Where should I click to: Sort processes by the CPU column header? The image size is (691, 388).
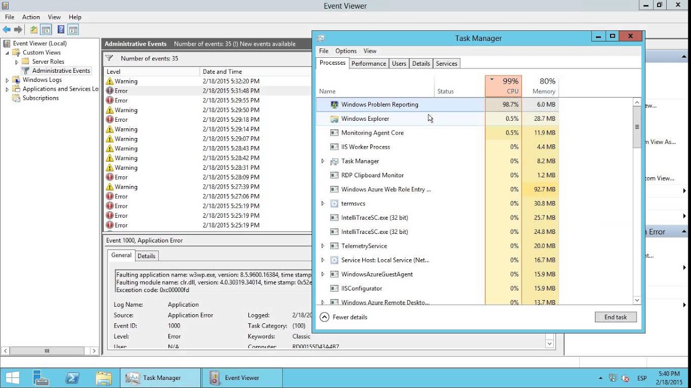pyautogui.click(x=504, y=86)
